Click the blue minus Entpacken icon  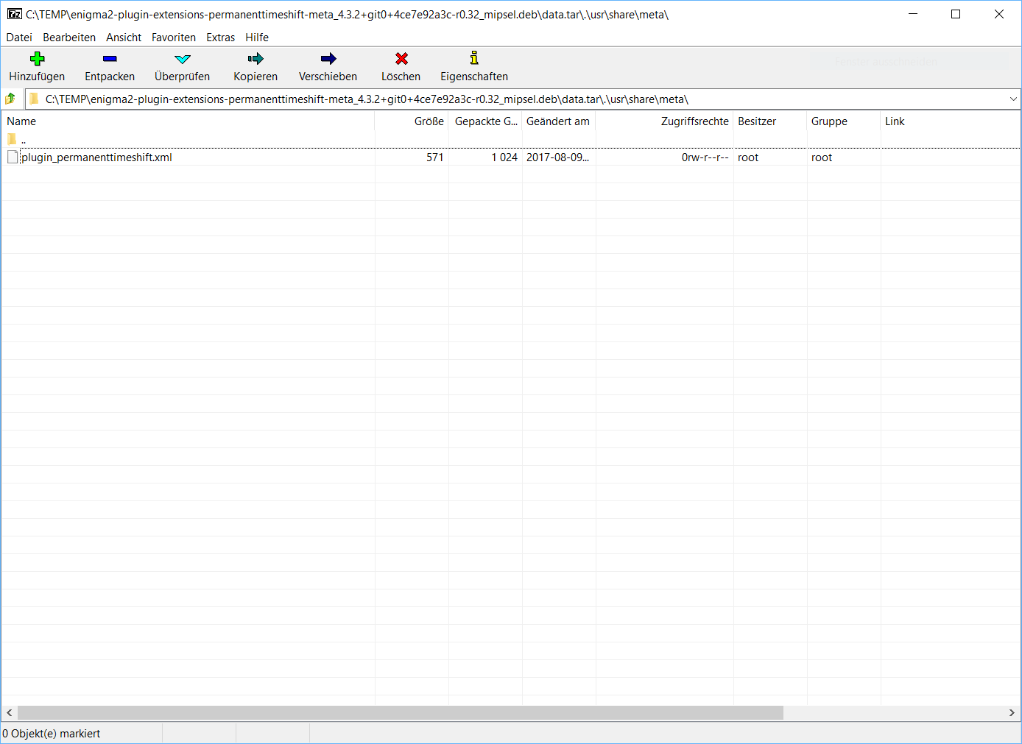110,59
